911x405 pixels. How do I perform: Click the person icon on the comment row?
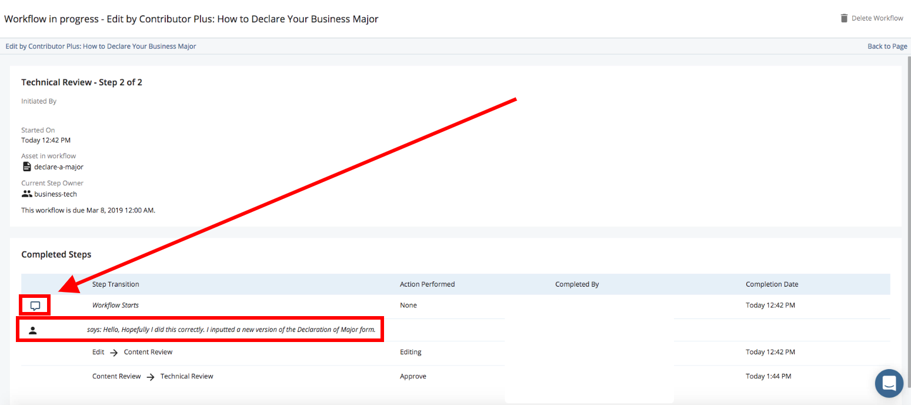[32, 330]
